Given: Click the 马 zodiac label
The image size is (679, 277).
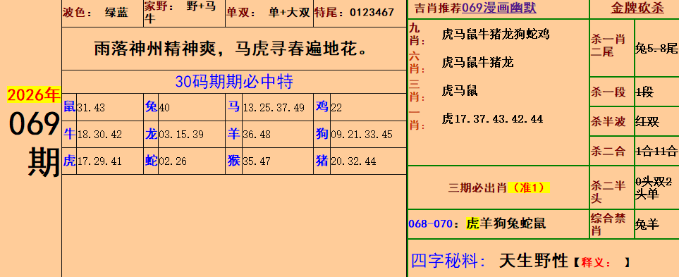Looking at the screenshot, I should pos(234,106).
